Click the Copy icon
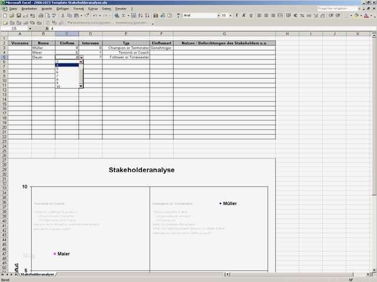The width and height of the screenshot is (377, 282). tap(70, 16)
